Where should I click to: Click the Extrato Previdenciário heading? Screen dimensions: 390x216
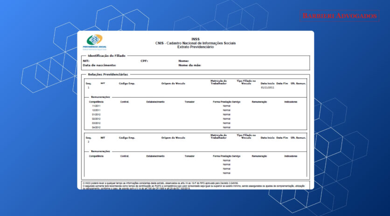click(195, 47)
